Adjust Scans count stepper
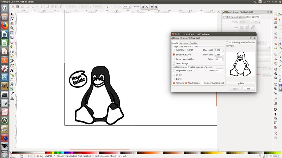 click(x=223, y=71)
